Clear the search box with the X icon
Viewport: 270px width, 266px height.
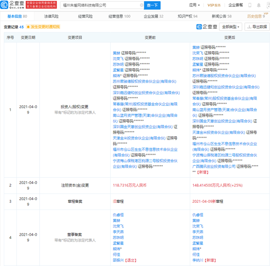[x=142, y=5]
